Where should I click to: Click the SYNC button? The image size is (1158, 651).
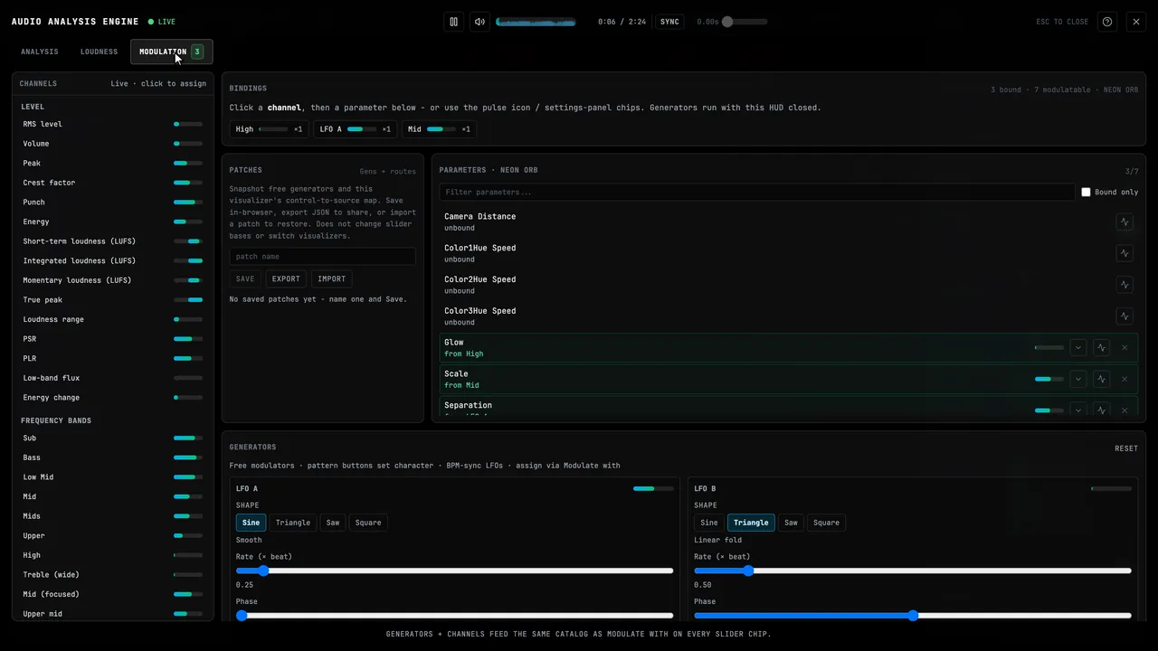click(x=669, y=22)
